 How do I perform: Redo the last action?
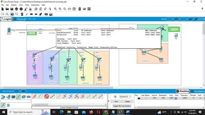click(x=50, y=9)
